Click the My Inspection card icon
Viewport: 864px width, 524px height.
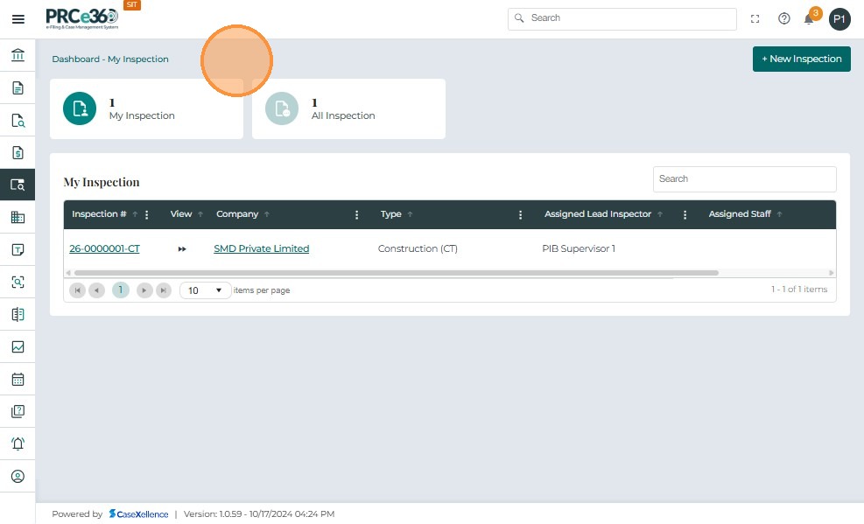pyautogui.click(x=80, y=108)
